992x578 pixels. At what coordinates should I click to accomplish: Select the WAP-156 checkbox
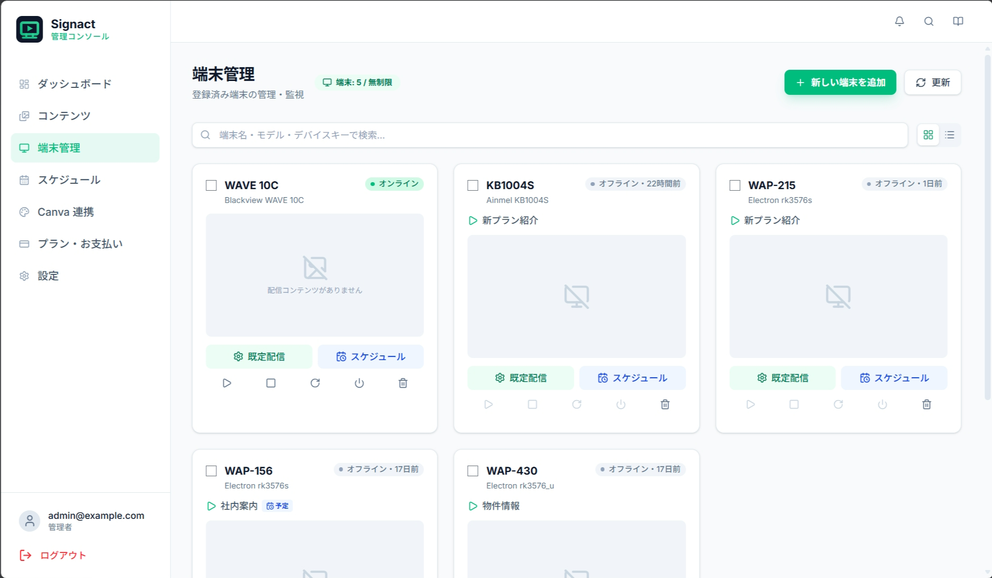click(212, 471)
